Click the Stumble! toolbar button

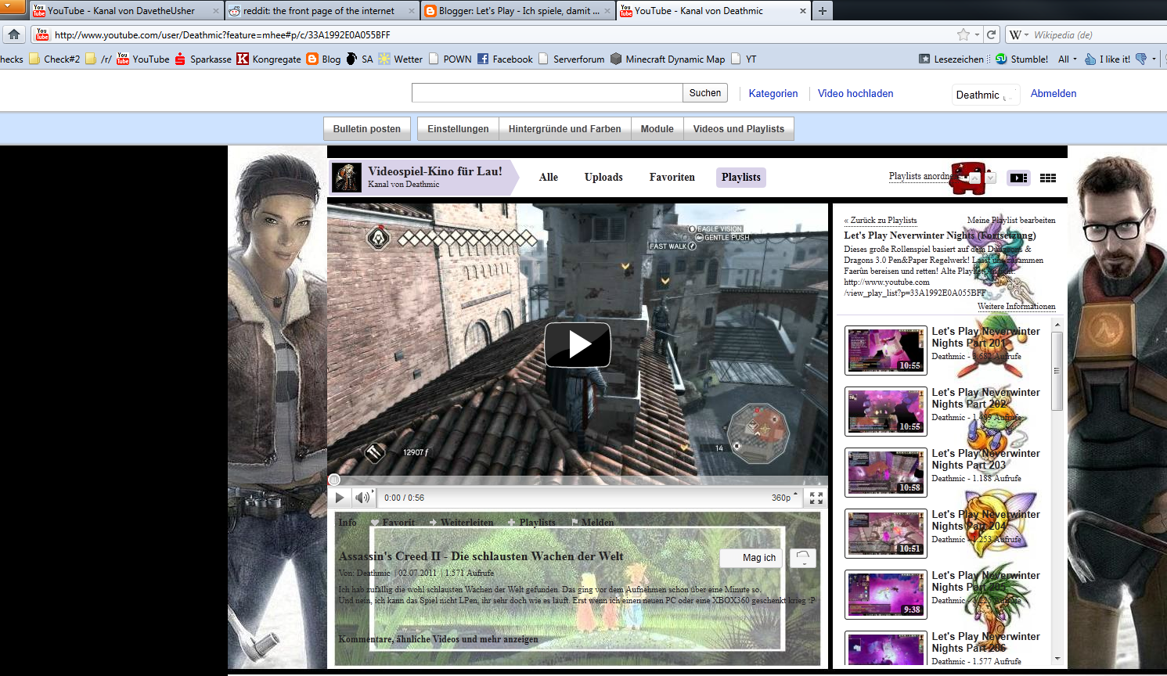pyautogui.click(x=1021, y=59)
